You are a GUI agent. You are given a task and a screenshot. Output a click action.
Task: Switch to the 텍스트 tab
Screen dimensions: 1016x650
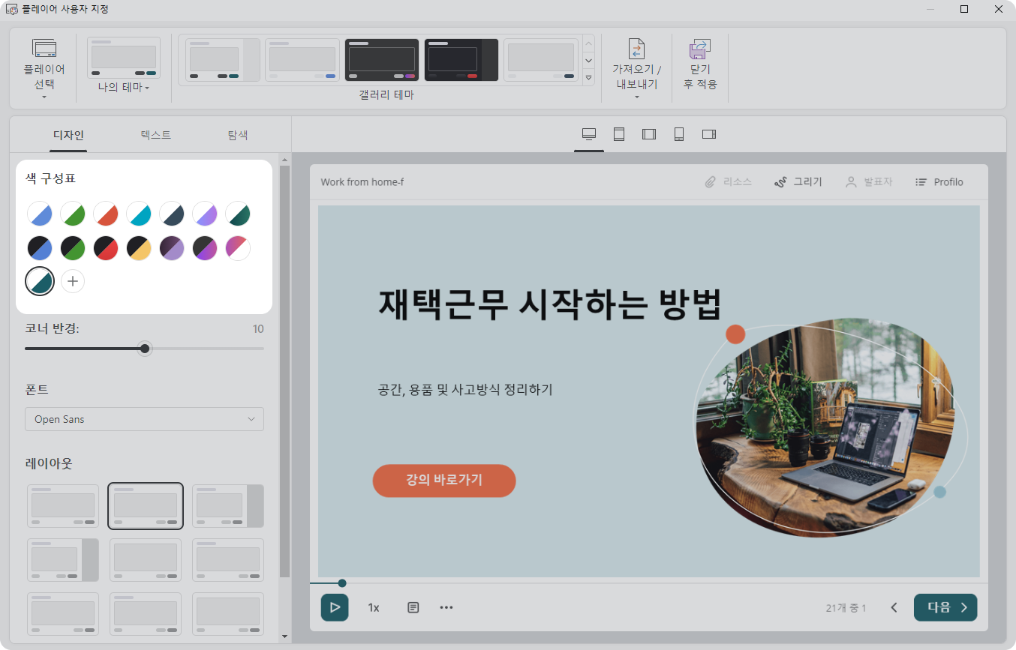pyautogui.click(x=156, y=135)
